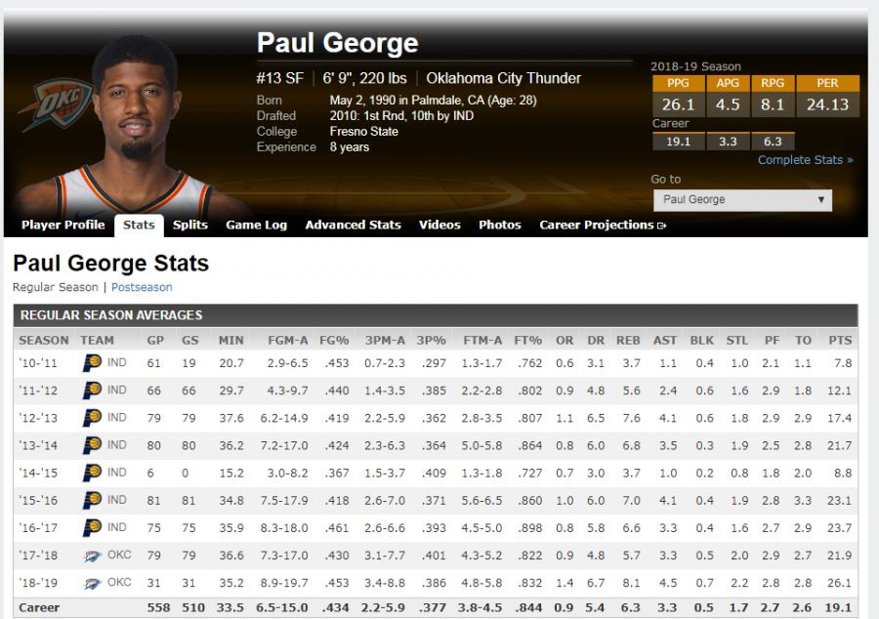Switch to the Splits tab

[190, 225]
